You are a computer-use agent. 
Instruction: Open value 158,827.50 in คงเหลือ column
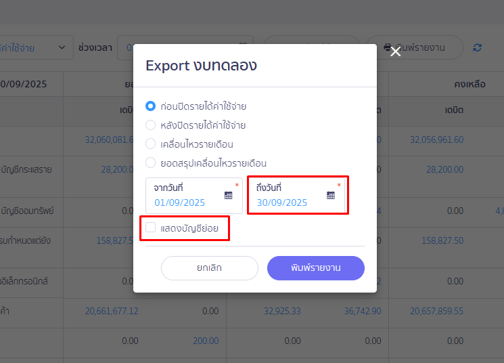click(x=442, y=240)
